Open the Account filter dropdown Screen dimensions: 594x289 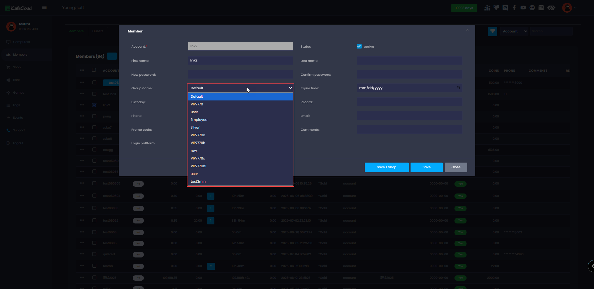514,31
